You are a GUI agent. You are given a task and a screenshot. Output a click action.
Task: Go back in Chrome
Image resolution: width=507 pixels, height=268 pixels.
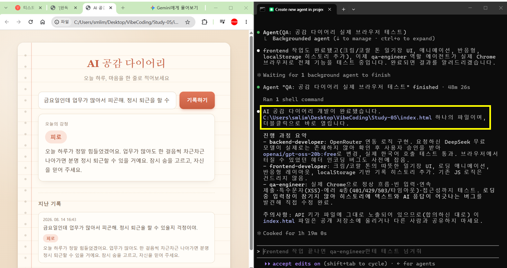coord(7,22)
